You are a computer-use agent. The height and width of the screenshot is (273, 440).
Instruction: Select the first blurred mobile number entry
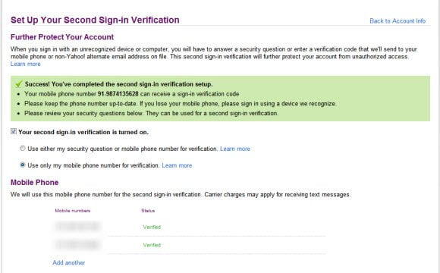coord(77,226)
